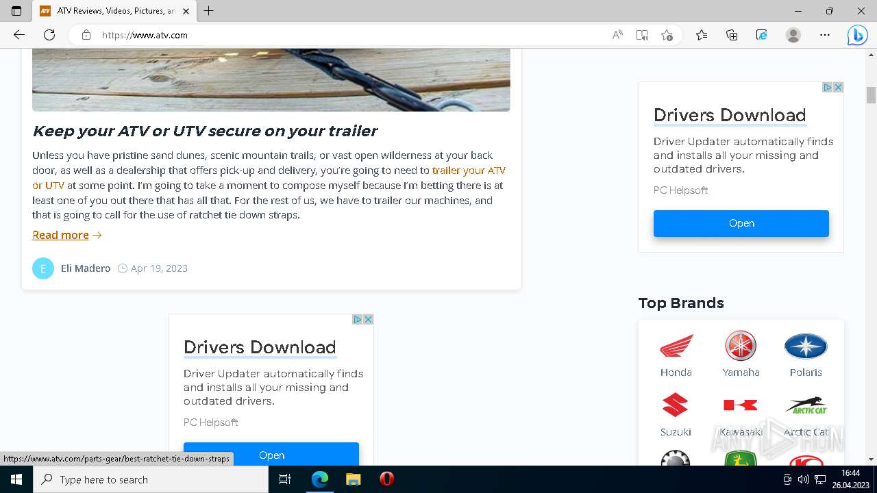
Task: Open a new browser tab
Action: point(209,11)
